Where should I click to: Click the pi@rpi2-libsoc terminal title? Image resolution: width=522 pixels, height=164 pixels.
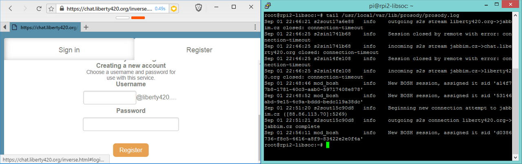click(391, 5)
